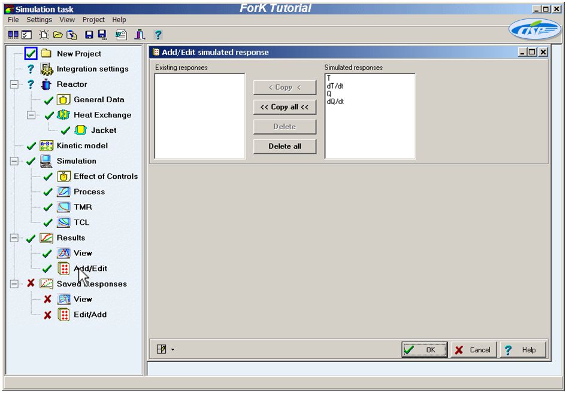This screenshot has height=393, width=566.
Task: Click the CISP logo at top right
Action: (535, 29)
